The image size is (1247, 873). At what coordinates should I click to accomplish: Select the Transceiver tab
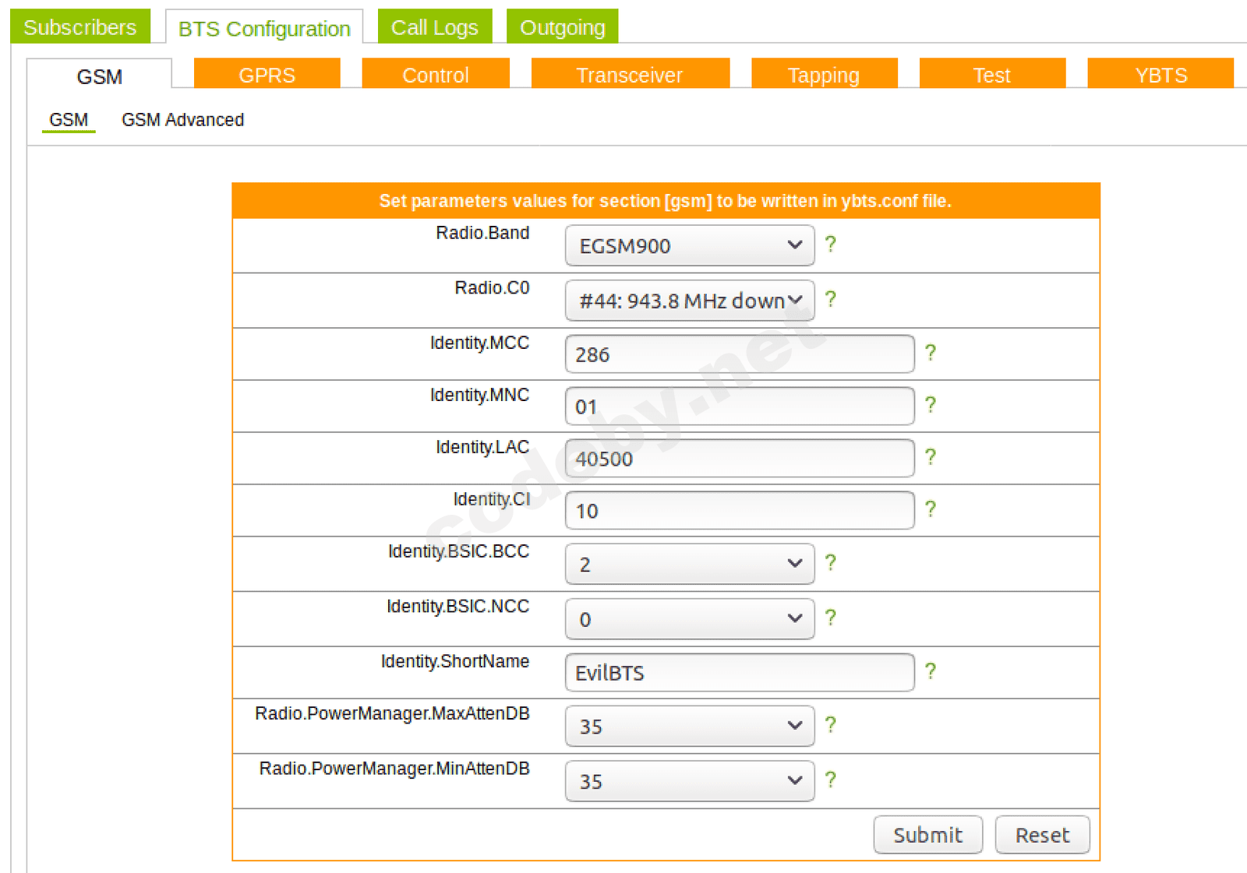point(630,74)
